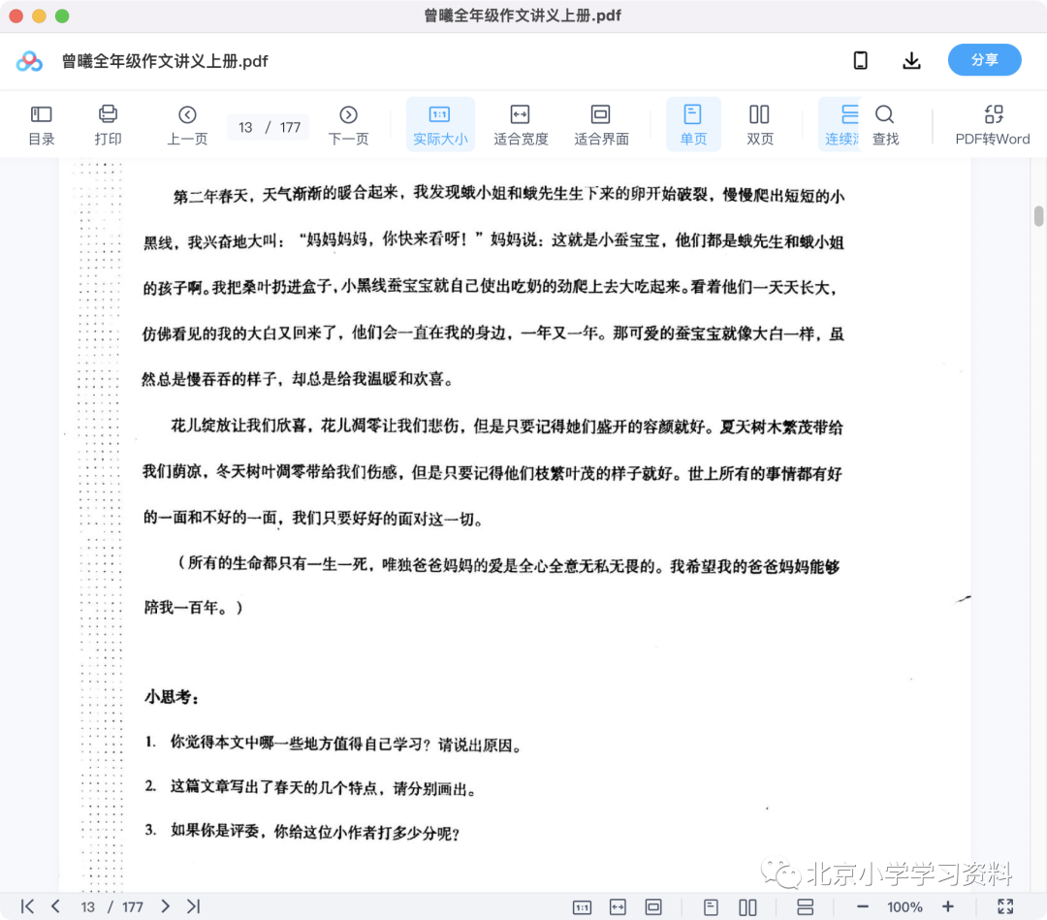Click the bottom bar page number 13
Viewport: 1047px width, 920px height.
click(87, 907)
